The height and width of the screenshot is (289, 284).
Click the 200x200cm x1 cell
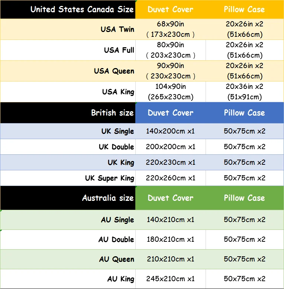(171, 147)
